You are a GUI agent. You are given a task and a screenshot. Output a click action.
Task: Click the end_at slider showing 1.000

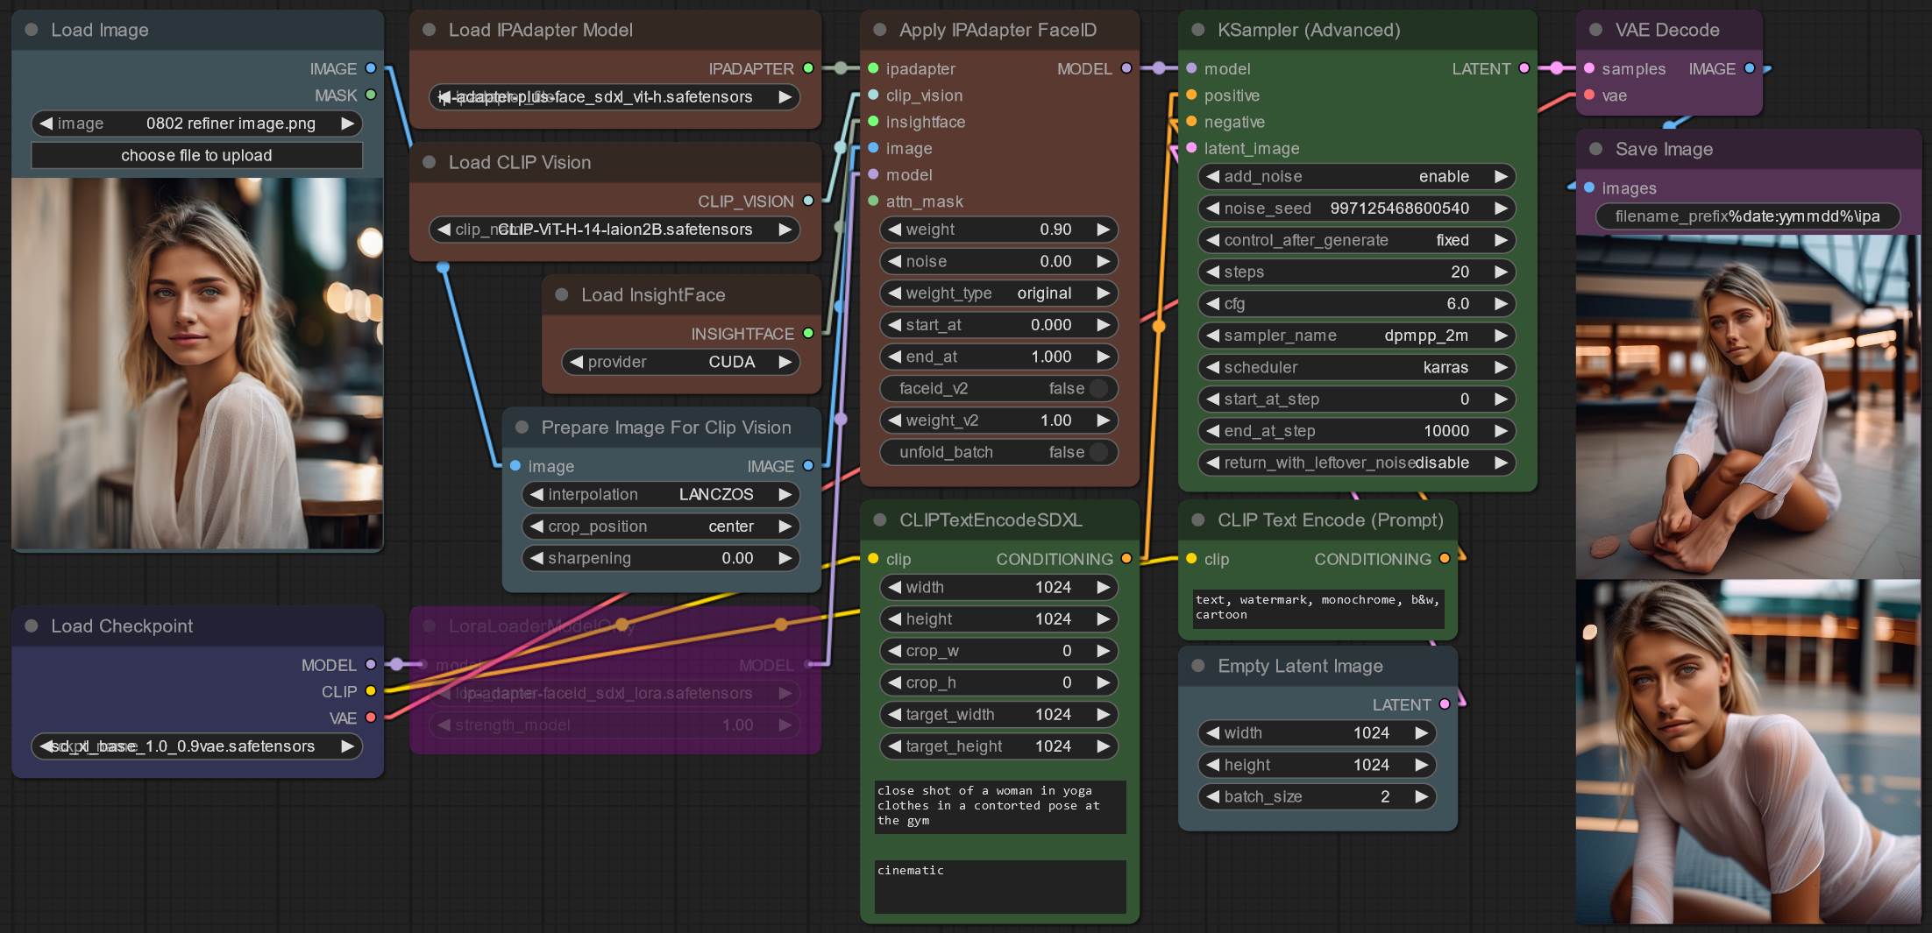coord(998,357)
